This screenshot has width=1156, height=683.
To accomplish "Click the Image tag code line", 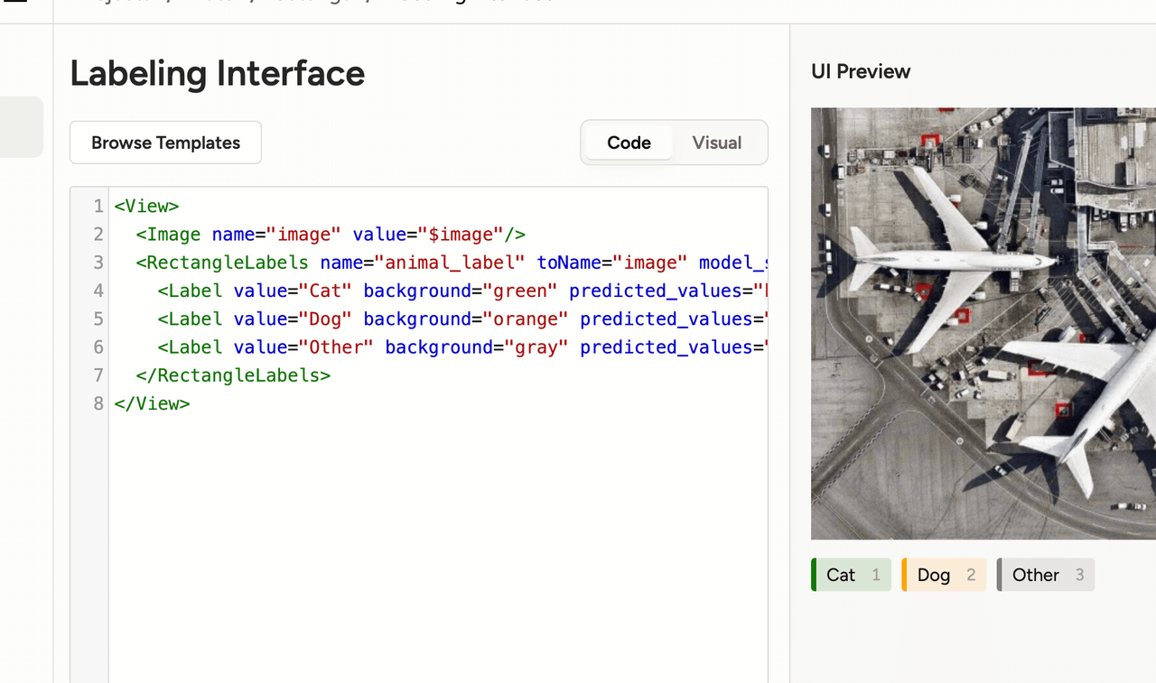I will (439, 235).
